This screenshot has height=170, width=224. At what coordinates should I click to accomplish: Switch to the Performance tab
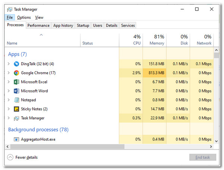[x=38, y=25]
